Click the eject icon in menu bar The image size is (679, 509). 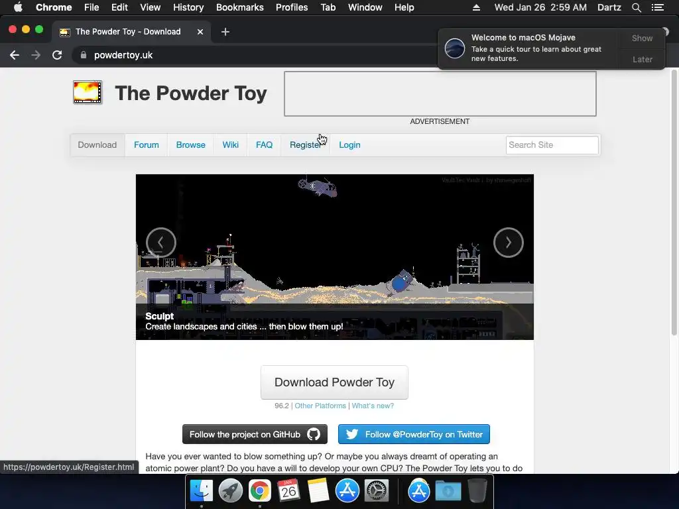pos(476,7)
